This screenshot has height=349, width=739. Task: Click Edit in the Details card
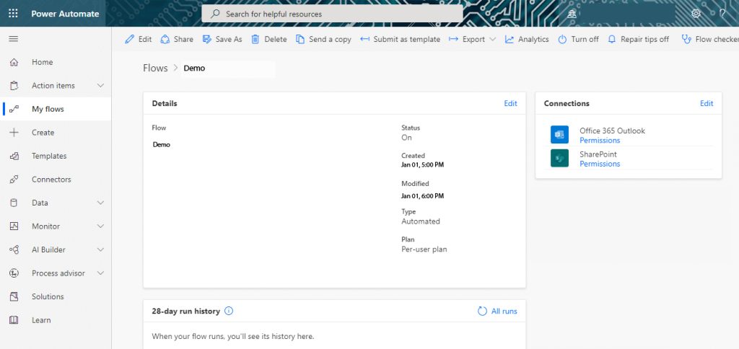pyautogui.click(x=510, y=104)
